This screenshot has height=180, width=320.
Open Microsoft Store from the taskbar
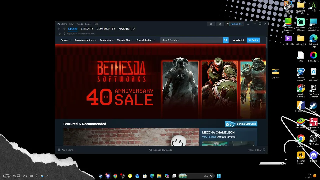pos(145,176)
